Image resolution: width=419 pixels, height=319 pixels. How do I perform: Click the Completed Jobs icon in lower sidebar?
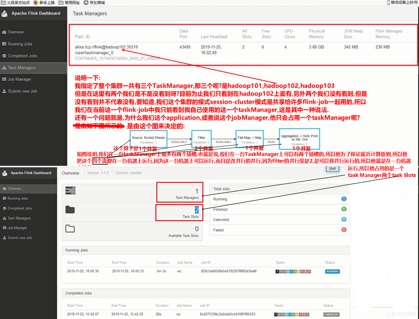[x=5, y=208]
